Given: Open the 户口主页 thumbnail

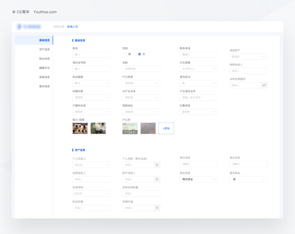Looking at the screenshot, I should [x=130, y=128].
